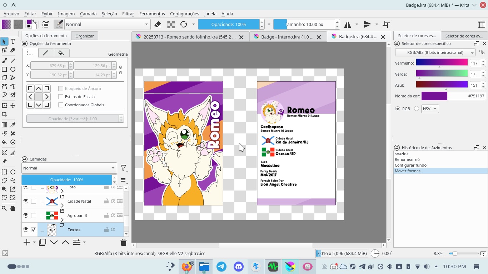Select the Measure tool
488x274 pixels.
pyautogui.click(x=13, y=153)
